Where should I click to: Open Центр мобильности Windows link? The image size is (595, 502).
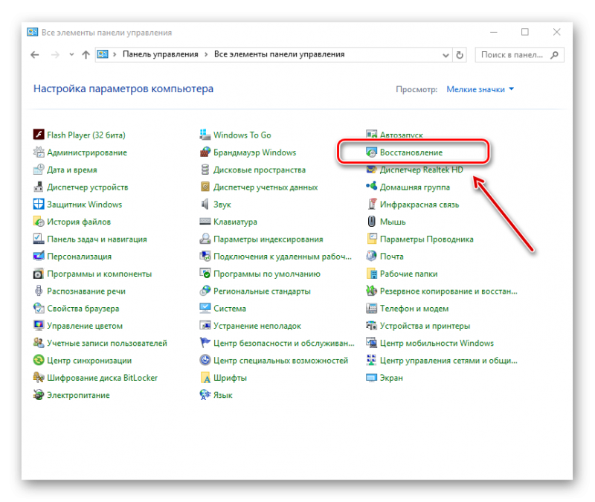pyautogui.click(x=437, y=343)
